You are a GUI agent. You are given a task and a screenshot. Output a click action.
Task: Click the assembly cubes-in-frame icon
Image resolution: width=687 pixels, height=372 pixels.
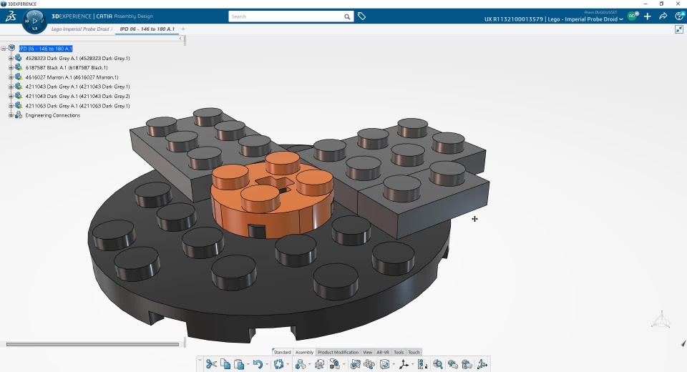point(356,364)
